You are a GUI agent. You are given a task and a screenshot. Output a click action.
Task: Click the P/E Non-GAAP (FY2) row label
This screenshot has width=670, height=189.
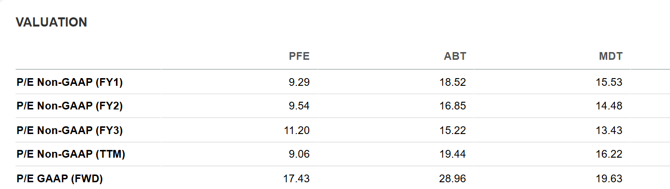point(70,106)
